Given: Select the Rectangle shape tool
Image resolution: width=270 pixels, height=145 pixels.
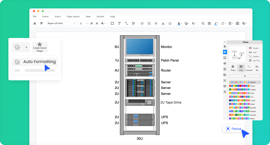Looking at the screenshot, I should coord(112,23).
